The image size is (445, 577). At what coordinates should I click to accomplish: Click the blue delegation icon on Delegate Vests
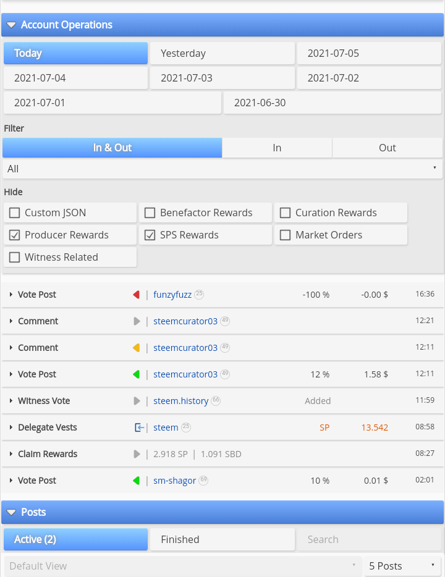click(x=139, y=427)
